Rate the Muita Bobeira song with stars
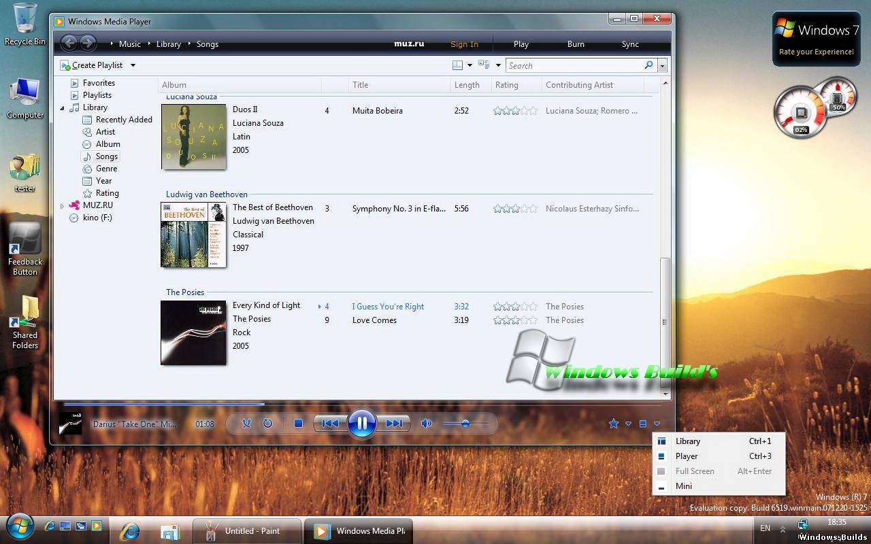Viewport: 871px width, 544px height. click(515, 111)
